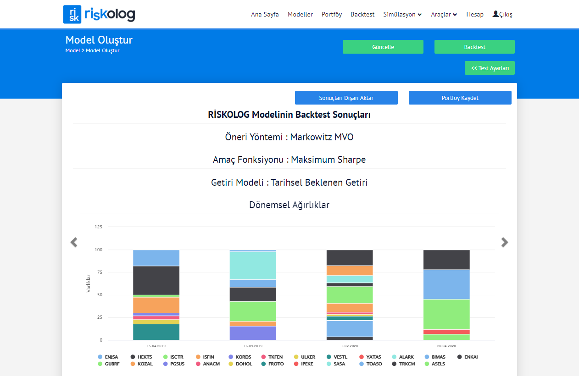Viewport: 579px width, 376px height.
Task: Click the Riskolog logo icon
Action: (72, 14)
